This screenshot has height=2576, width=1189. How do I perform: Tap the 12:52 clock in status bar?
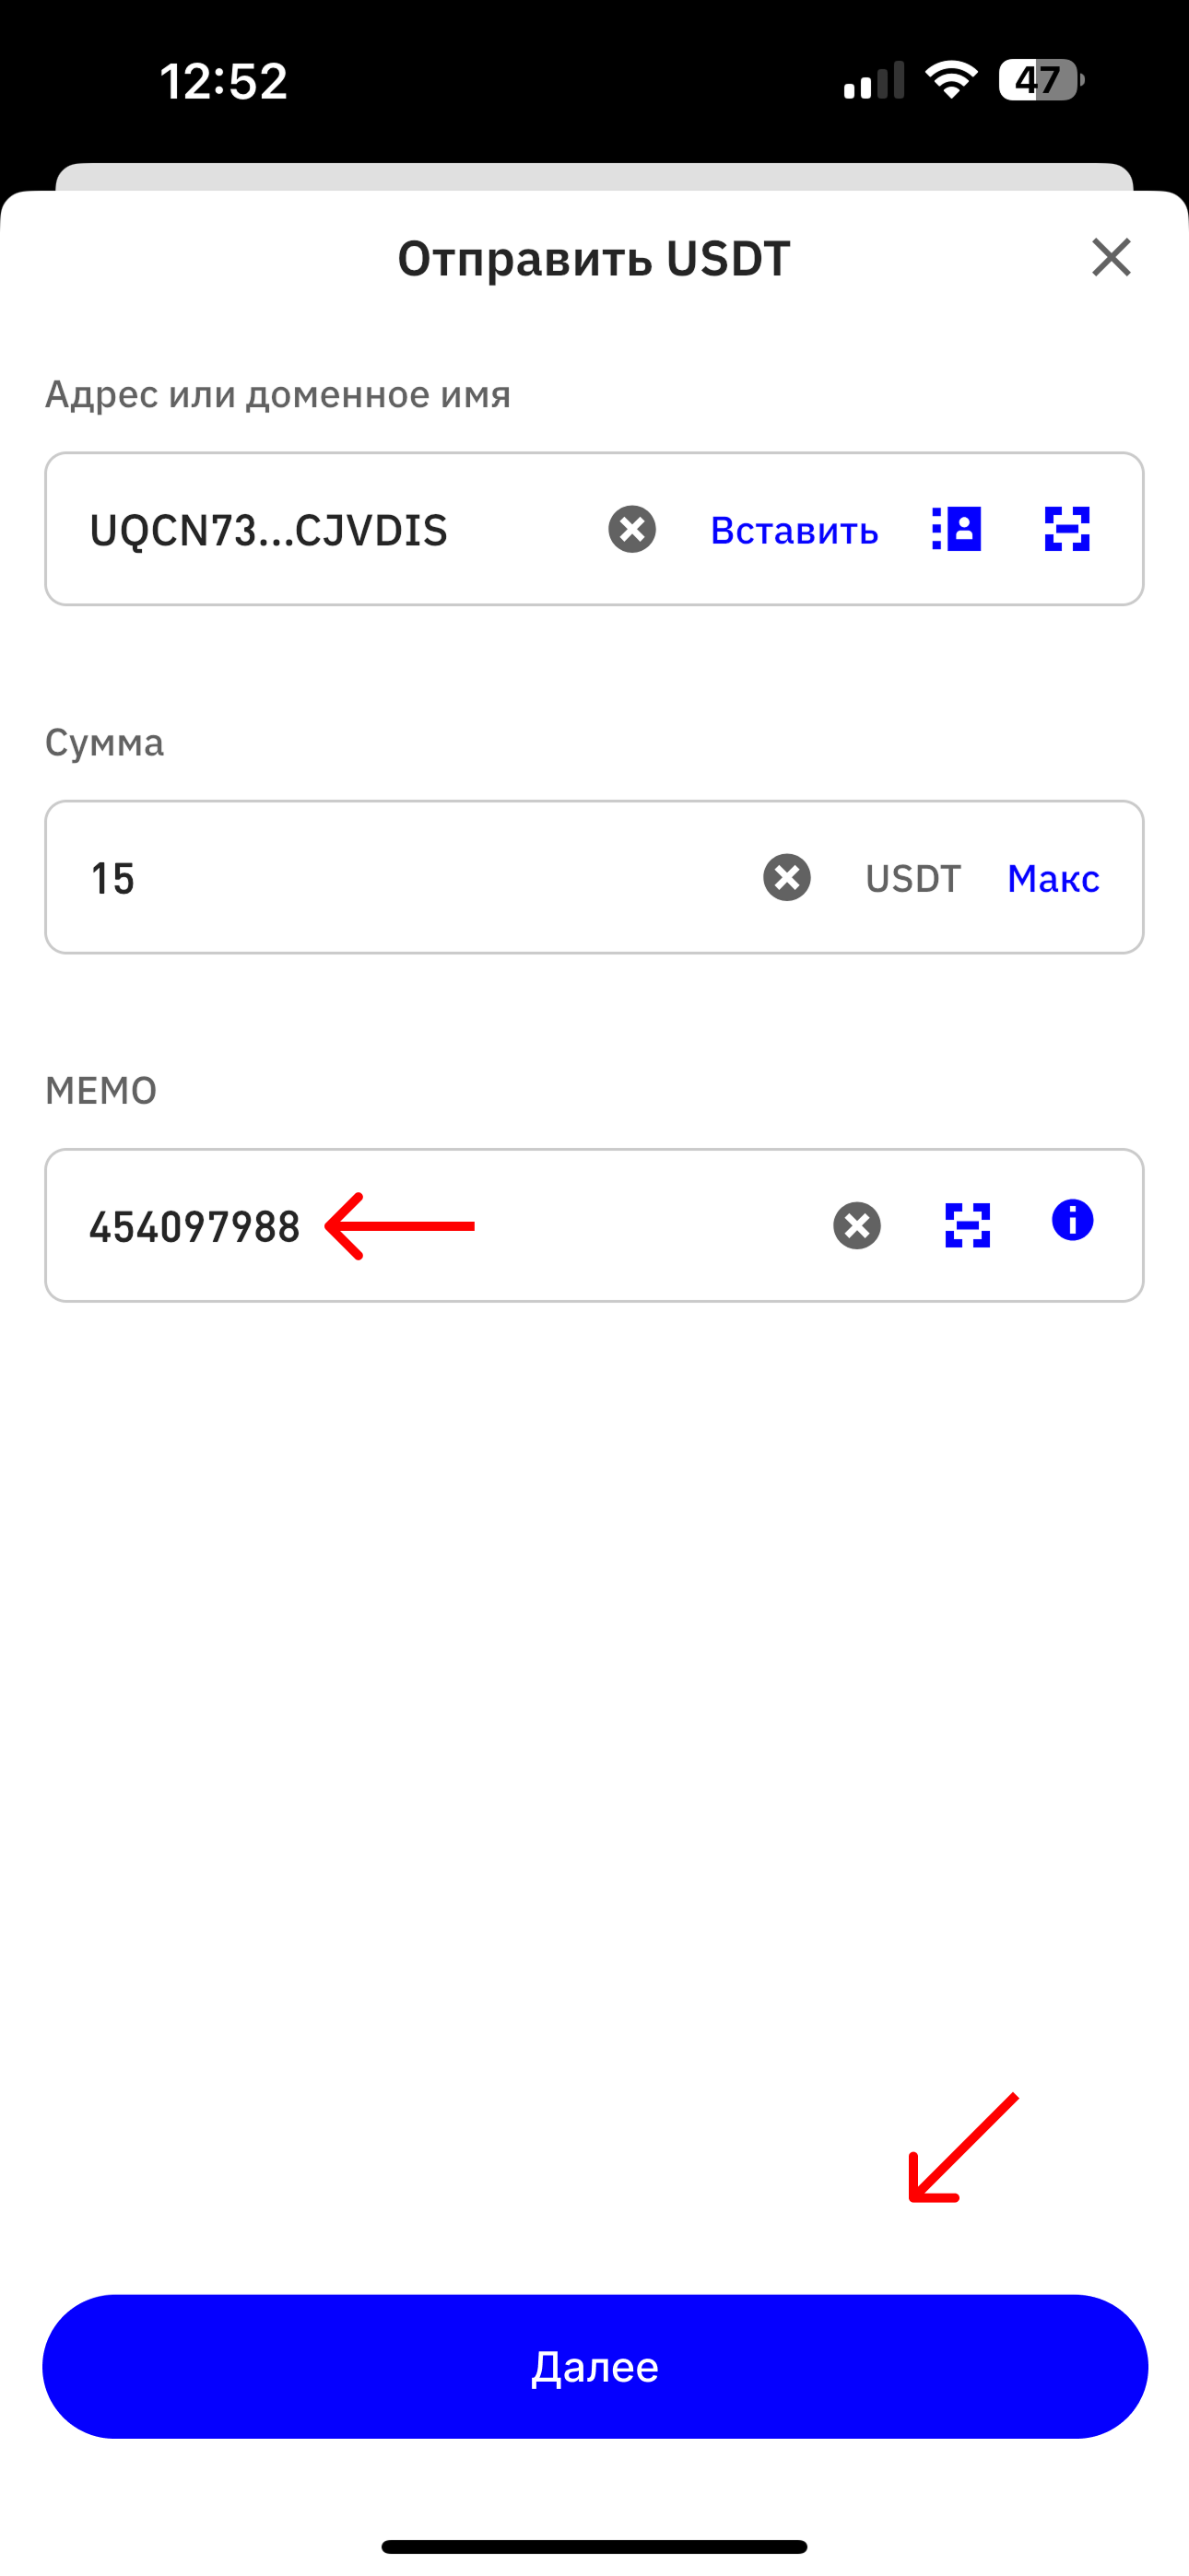223,80
